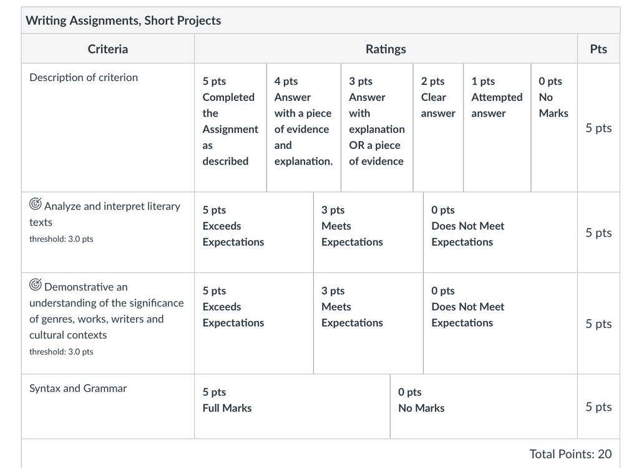
Task: Select the 2 pts Clear answer rating
Action: pyautogui.click(x=438, y=127)
